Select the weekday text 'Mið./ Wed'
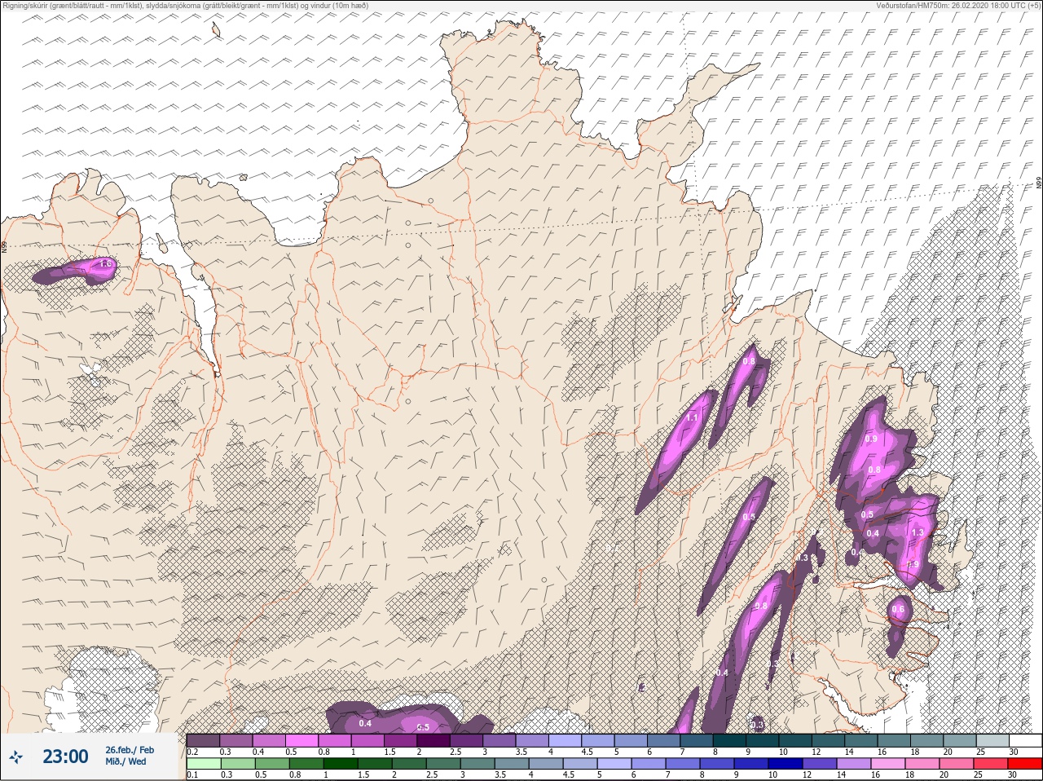The width and height of the screenshot is (1043, 781). (x=125, y=761)
